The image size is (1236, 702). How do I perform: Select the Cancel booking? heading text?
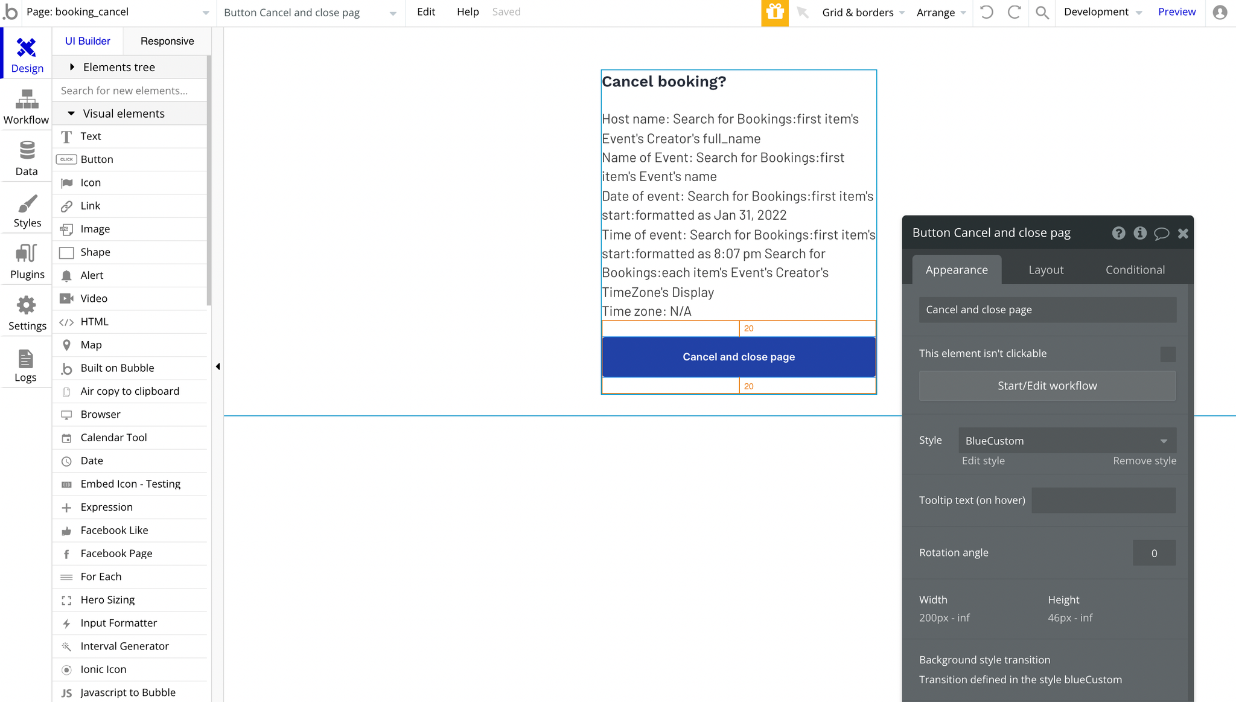(x=664, y=81)
